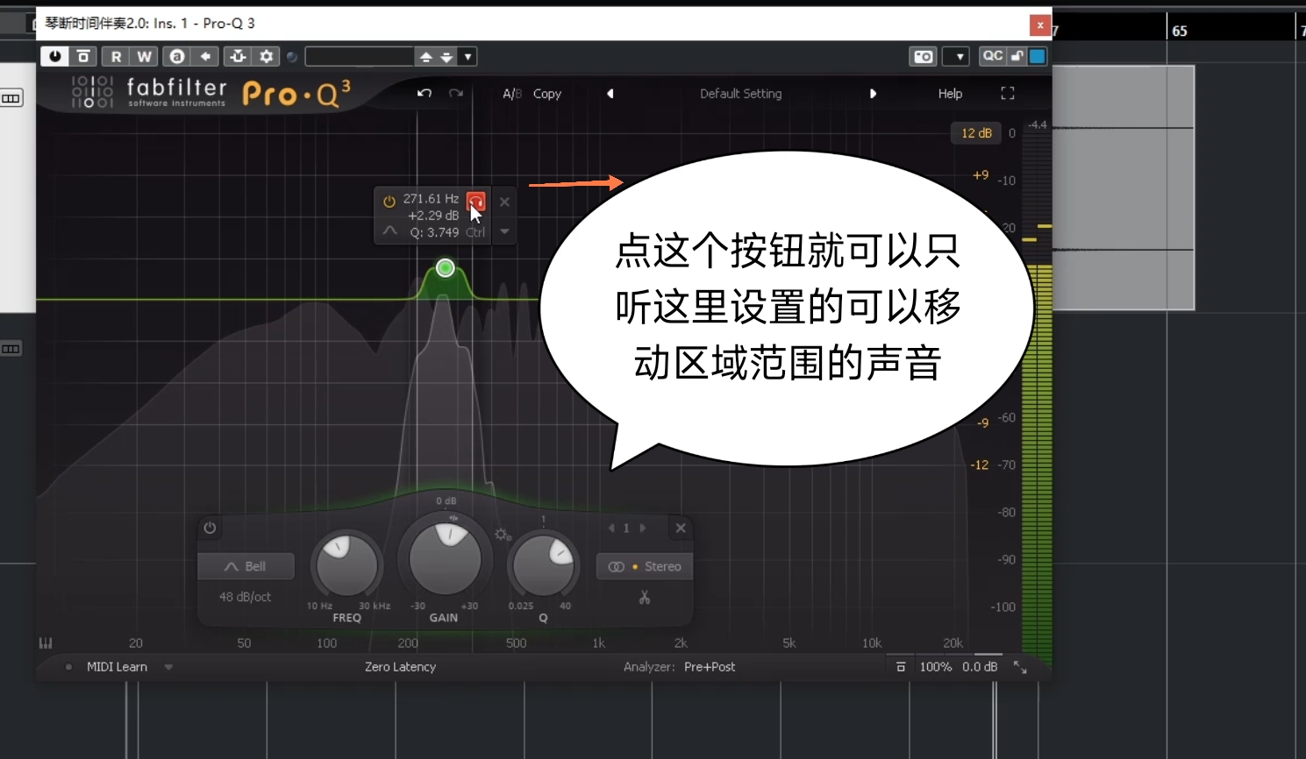Toggle MIDI Learn

(x=117, y=667)
